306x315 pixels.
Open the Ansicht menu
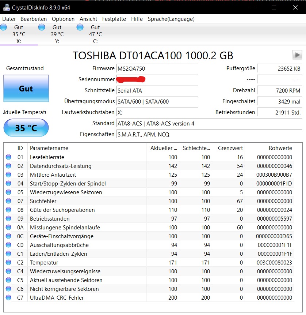click(88, 19)
